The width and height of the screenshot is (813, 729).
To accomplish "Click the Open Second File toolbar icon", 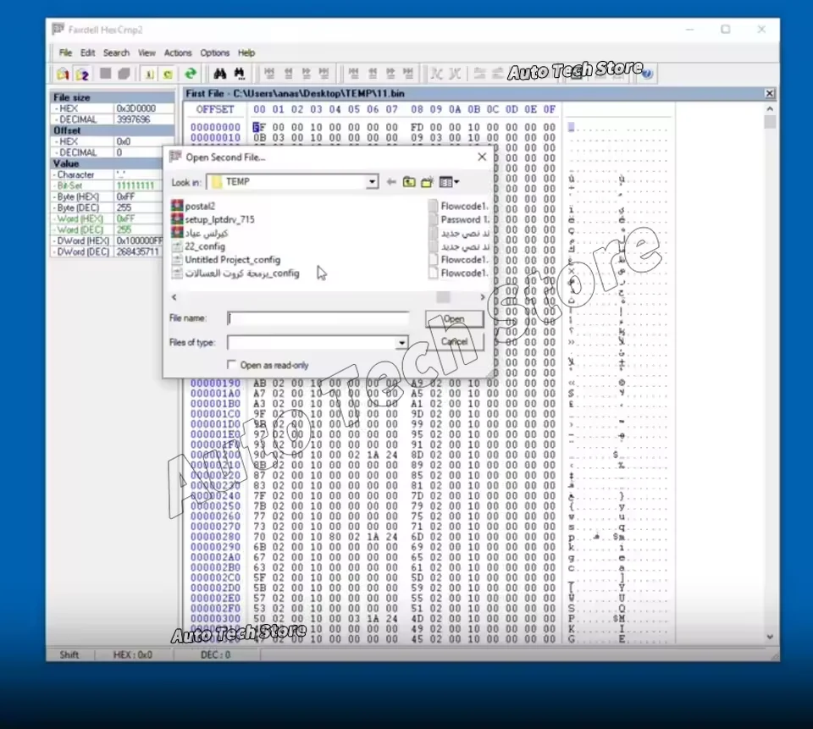I will click(82, 75).
